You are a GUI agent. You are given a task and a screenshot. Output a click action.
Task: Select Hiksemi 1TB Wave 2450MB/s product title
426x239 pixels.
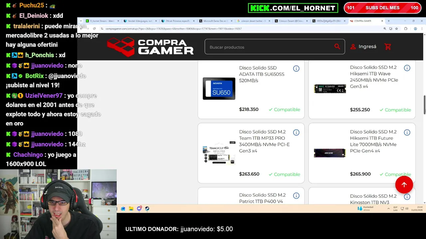pyautogui.click(x=374, y=77)
